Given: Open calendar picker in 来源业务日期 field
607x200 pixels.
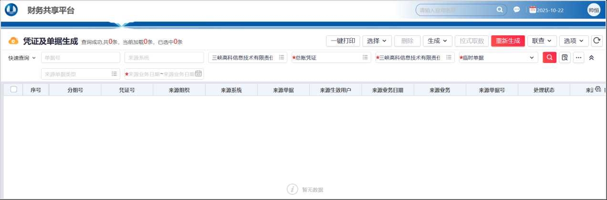Looking at the screenshot, I should 199,74.
